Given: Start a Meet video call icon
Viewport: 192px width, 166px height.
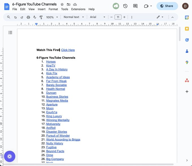Looking at the screenshot, I should (146, 6).
